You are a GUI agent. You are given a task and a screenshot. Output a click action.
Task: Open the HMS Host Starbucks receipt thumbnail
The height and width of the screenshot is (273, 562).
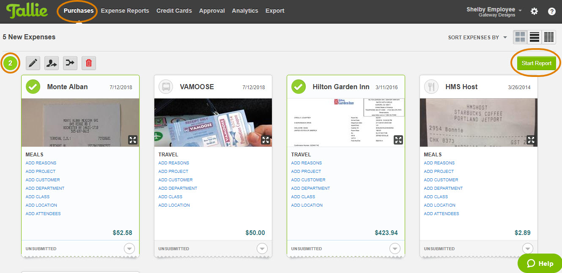point(479,123)
